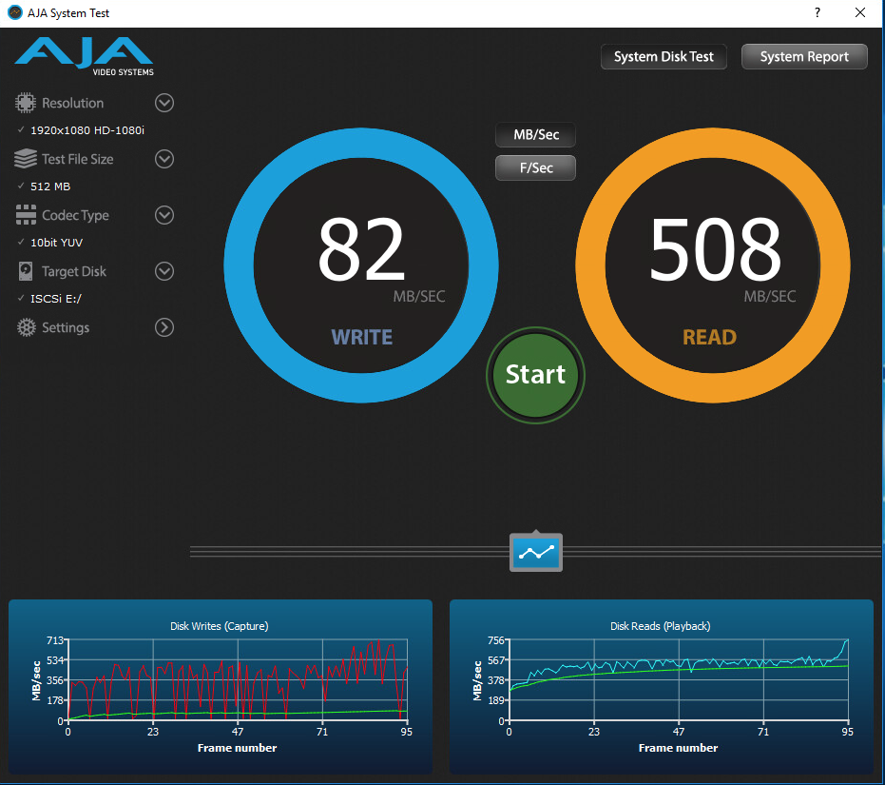
Task: Click the Settings label
Action: 66,327
